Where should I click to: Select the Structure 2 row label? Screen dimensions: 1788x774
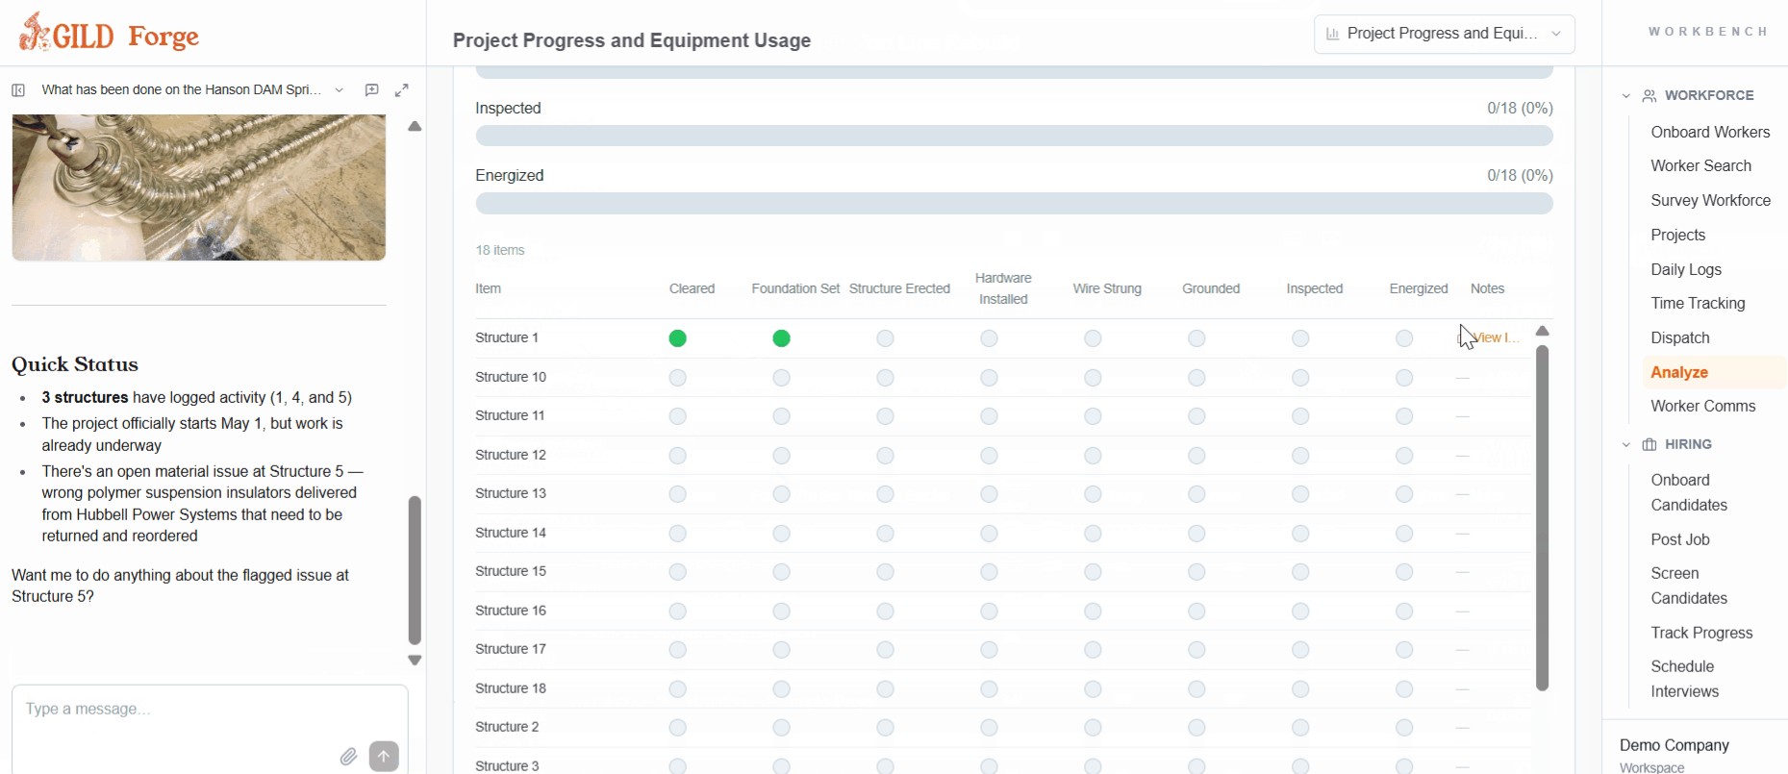pos(507,728)
